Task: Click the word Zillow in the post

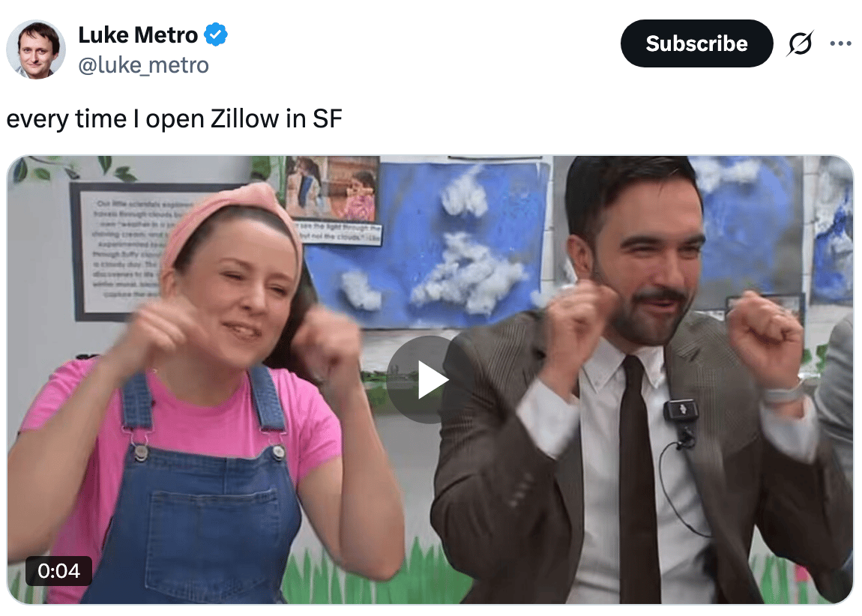Action: (x=244, y=118)
